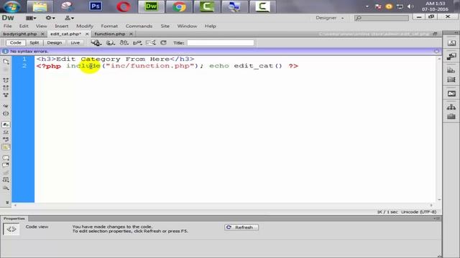This screenshot has width=460, height=258.
Task: Open the View menu
Action: [x=42, y=26]
